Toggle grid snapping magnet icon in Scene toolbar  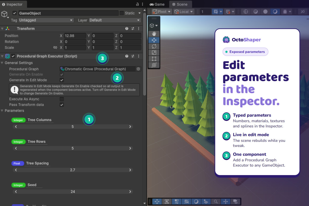[227, 12]
